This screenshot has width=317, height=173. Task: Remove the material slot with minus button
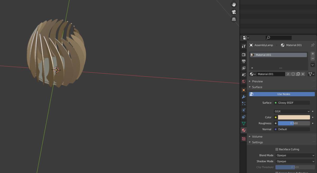point(313,58)
